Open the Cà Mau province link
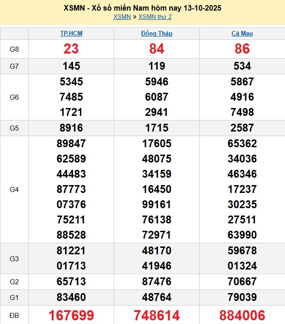 (x=242, y=33)
